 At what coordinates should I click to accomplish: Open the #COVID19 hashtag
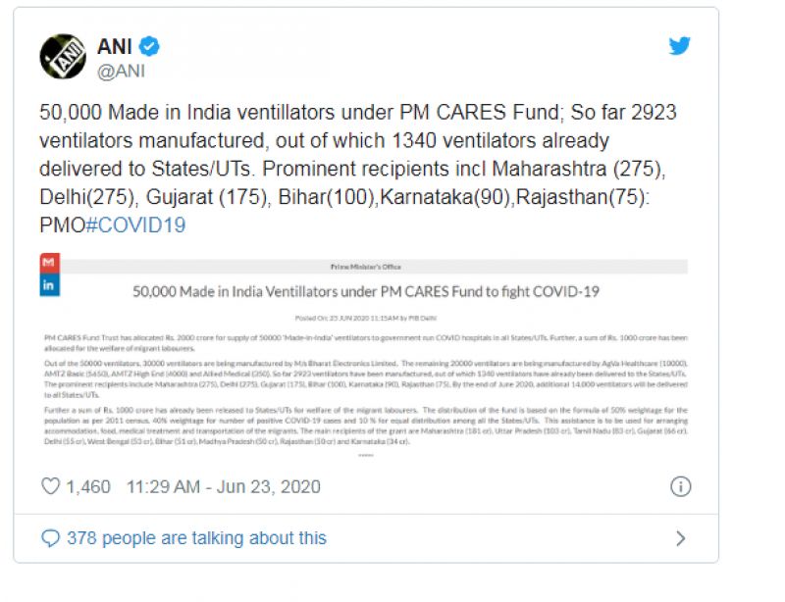click(x=136, y=225)
